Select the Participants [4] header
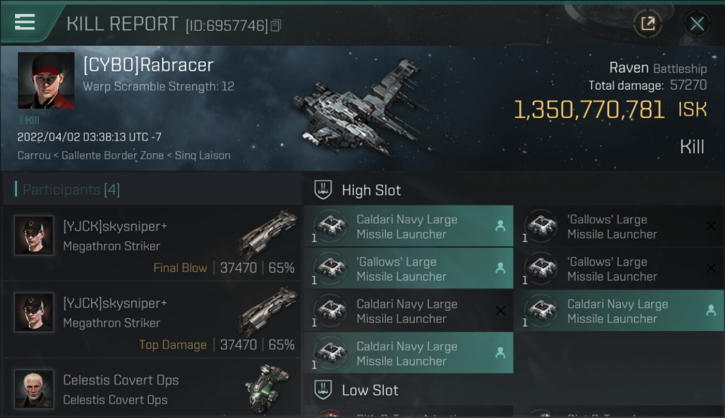 71,190
